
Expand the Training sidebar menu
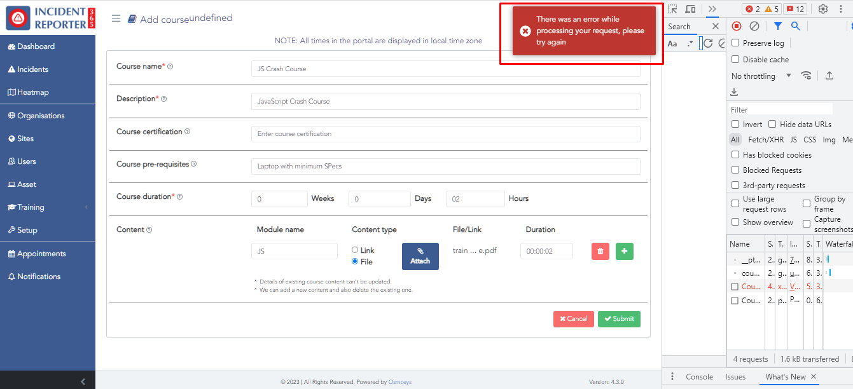coord(48,207)
